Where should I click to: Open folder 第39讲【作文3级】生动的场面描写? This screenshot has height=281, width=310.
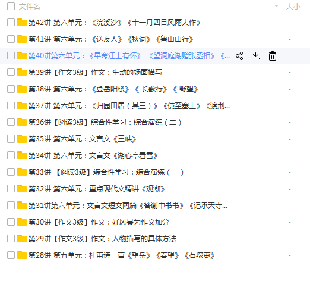[95, 72]
